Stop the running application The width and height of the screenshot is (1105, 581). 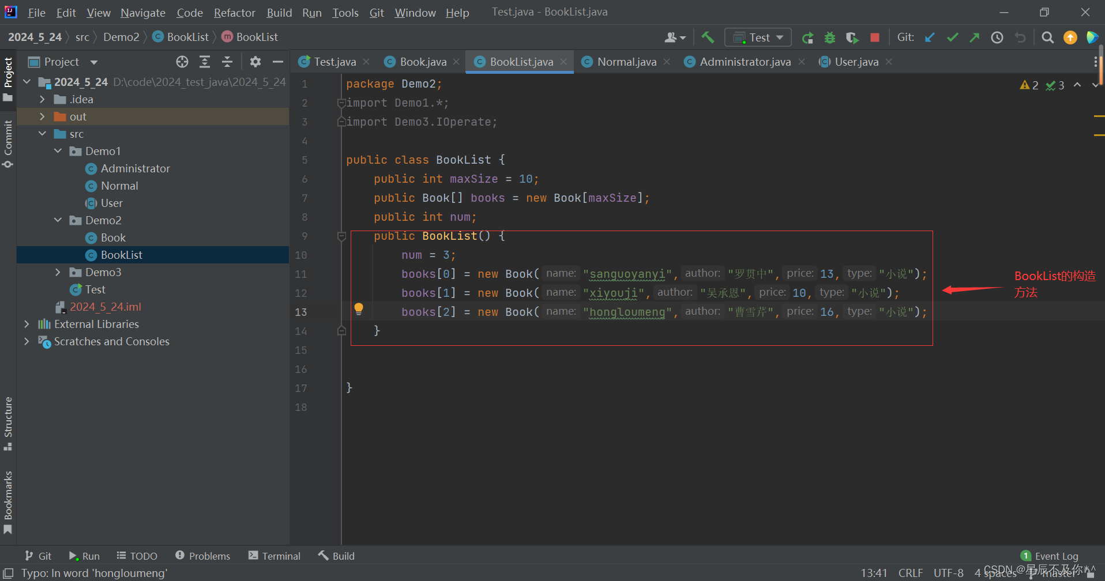point(874,37)
